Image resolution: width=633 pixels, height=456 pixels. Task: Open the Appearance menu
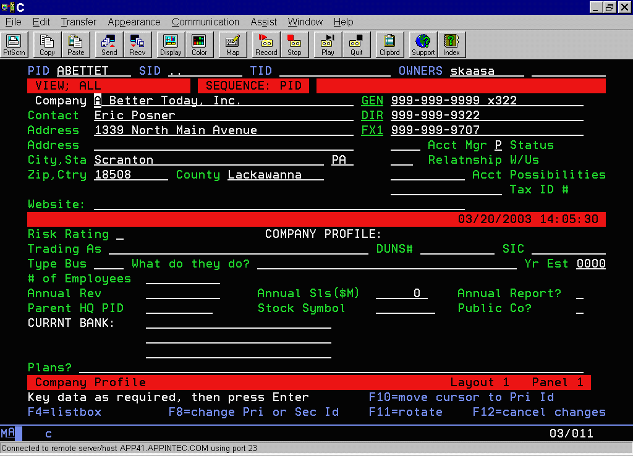tap(134, 22)
